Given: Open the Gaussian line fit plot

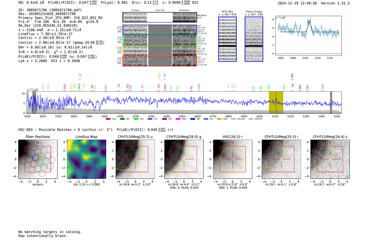Looking at the screenshot, I should click(308, 36).
